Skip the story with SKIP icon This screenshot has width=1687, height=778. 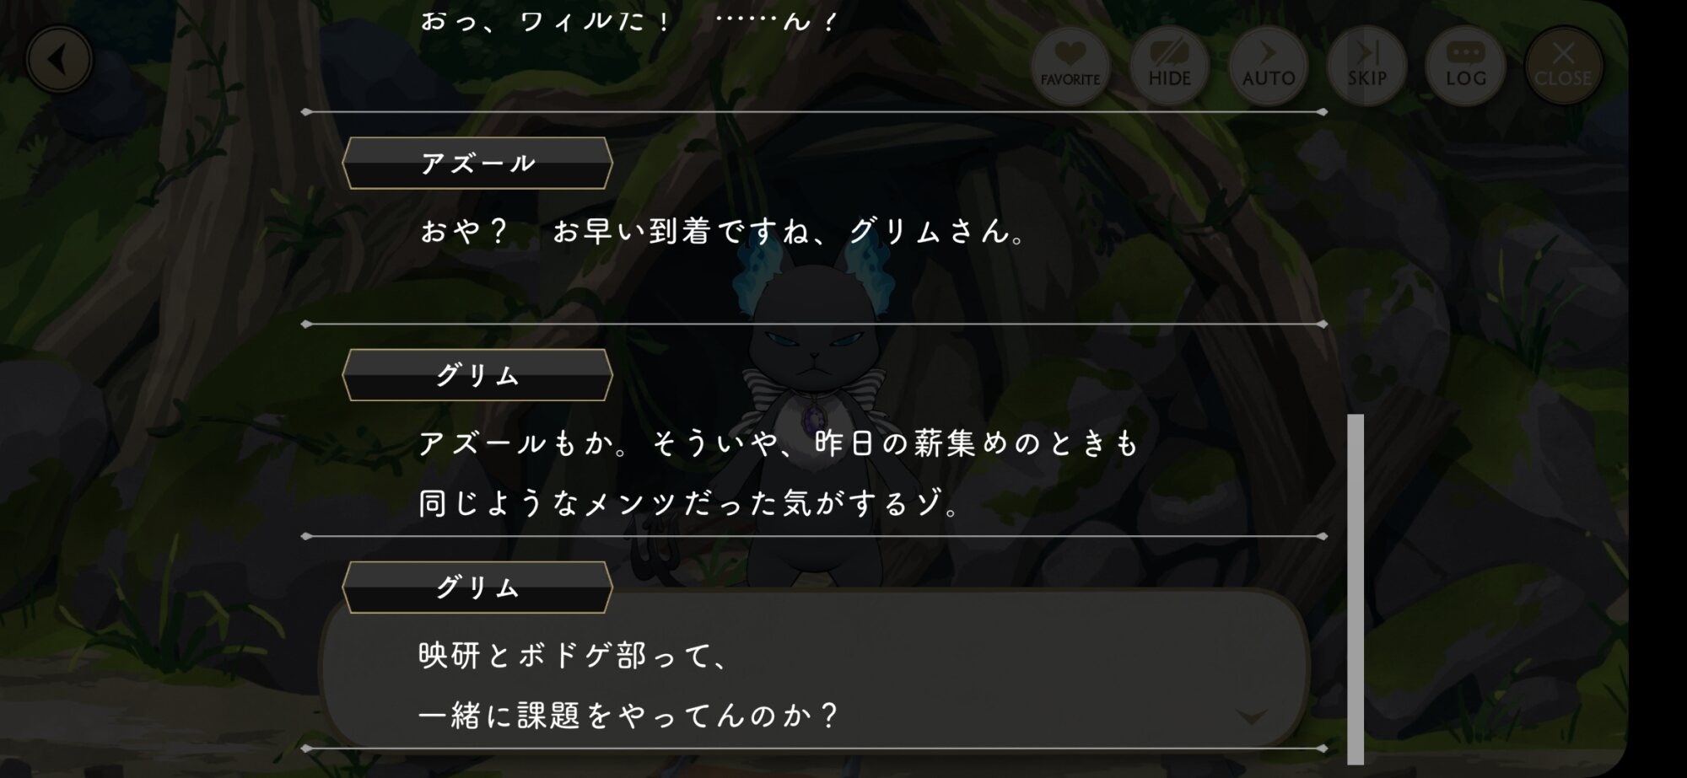(1366, 66)
